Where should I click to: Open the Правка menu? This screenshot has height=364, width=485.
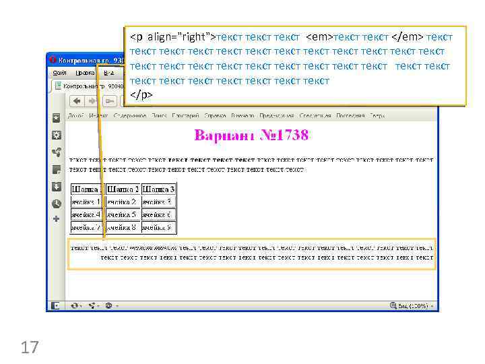[x=85, y=73]
